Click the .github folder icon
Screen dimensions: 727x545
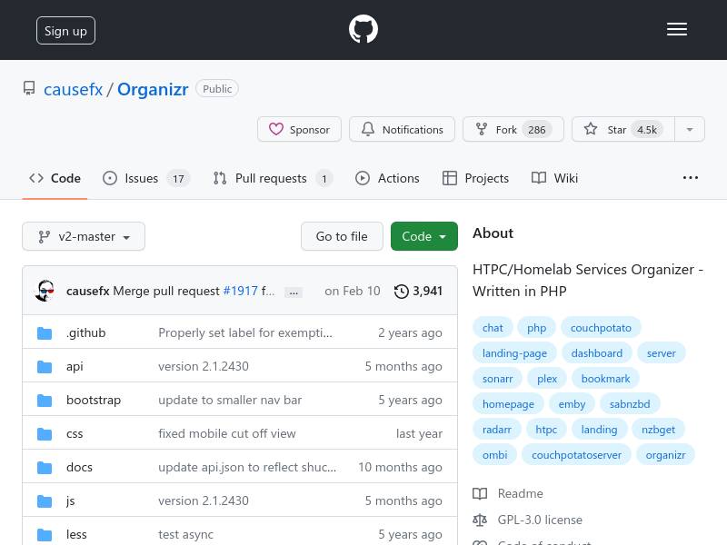(45, 332)
